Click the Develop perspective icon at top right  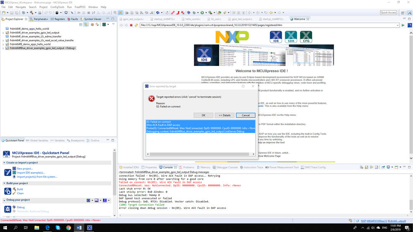click(x=410, y=13)
